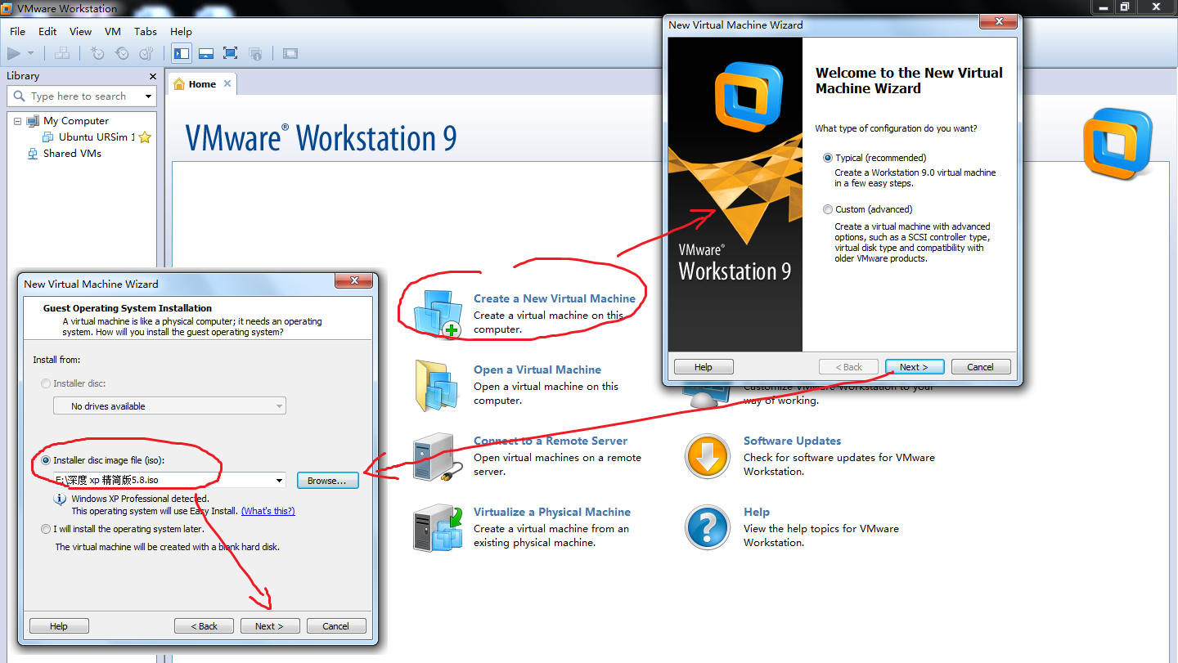The height and width of the screenshot is (663, 1178).
Task: Click the Shared VMs network icon
Action: [x=33, y=153]
